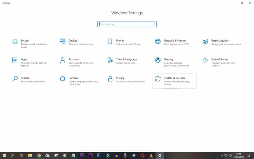
Task: Open the Gaming Xbox icon
Action: 158,60
